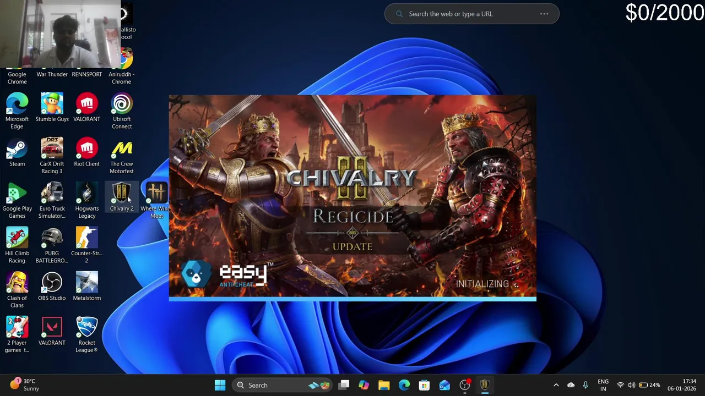The height and width of the screenshot is (396, 705).
Task: Open Microsoft Store from the taskbar
Action: tap(424, 385)
